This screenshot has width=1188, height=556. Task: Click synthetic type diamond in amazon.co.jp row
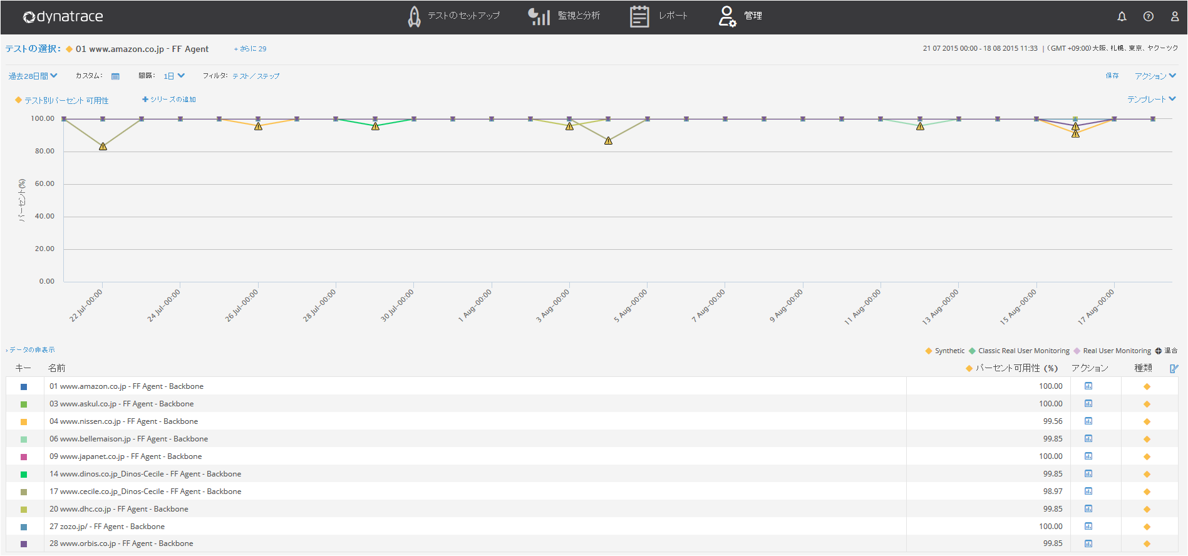[x=1147, y=387]
